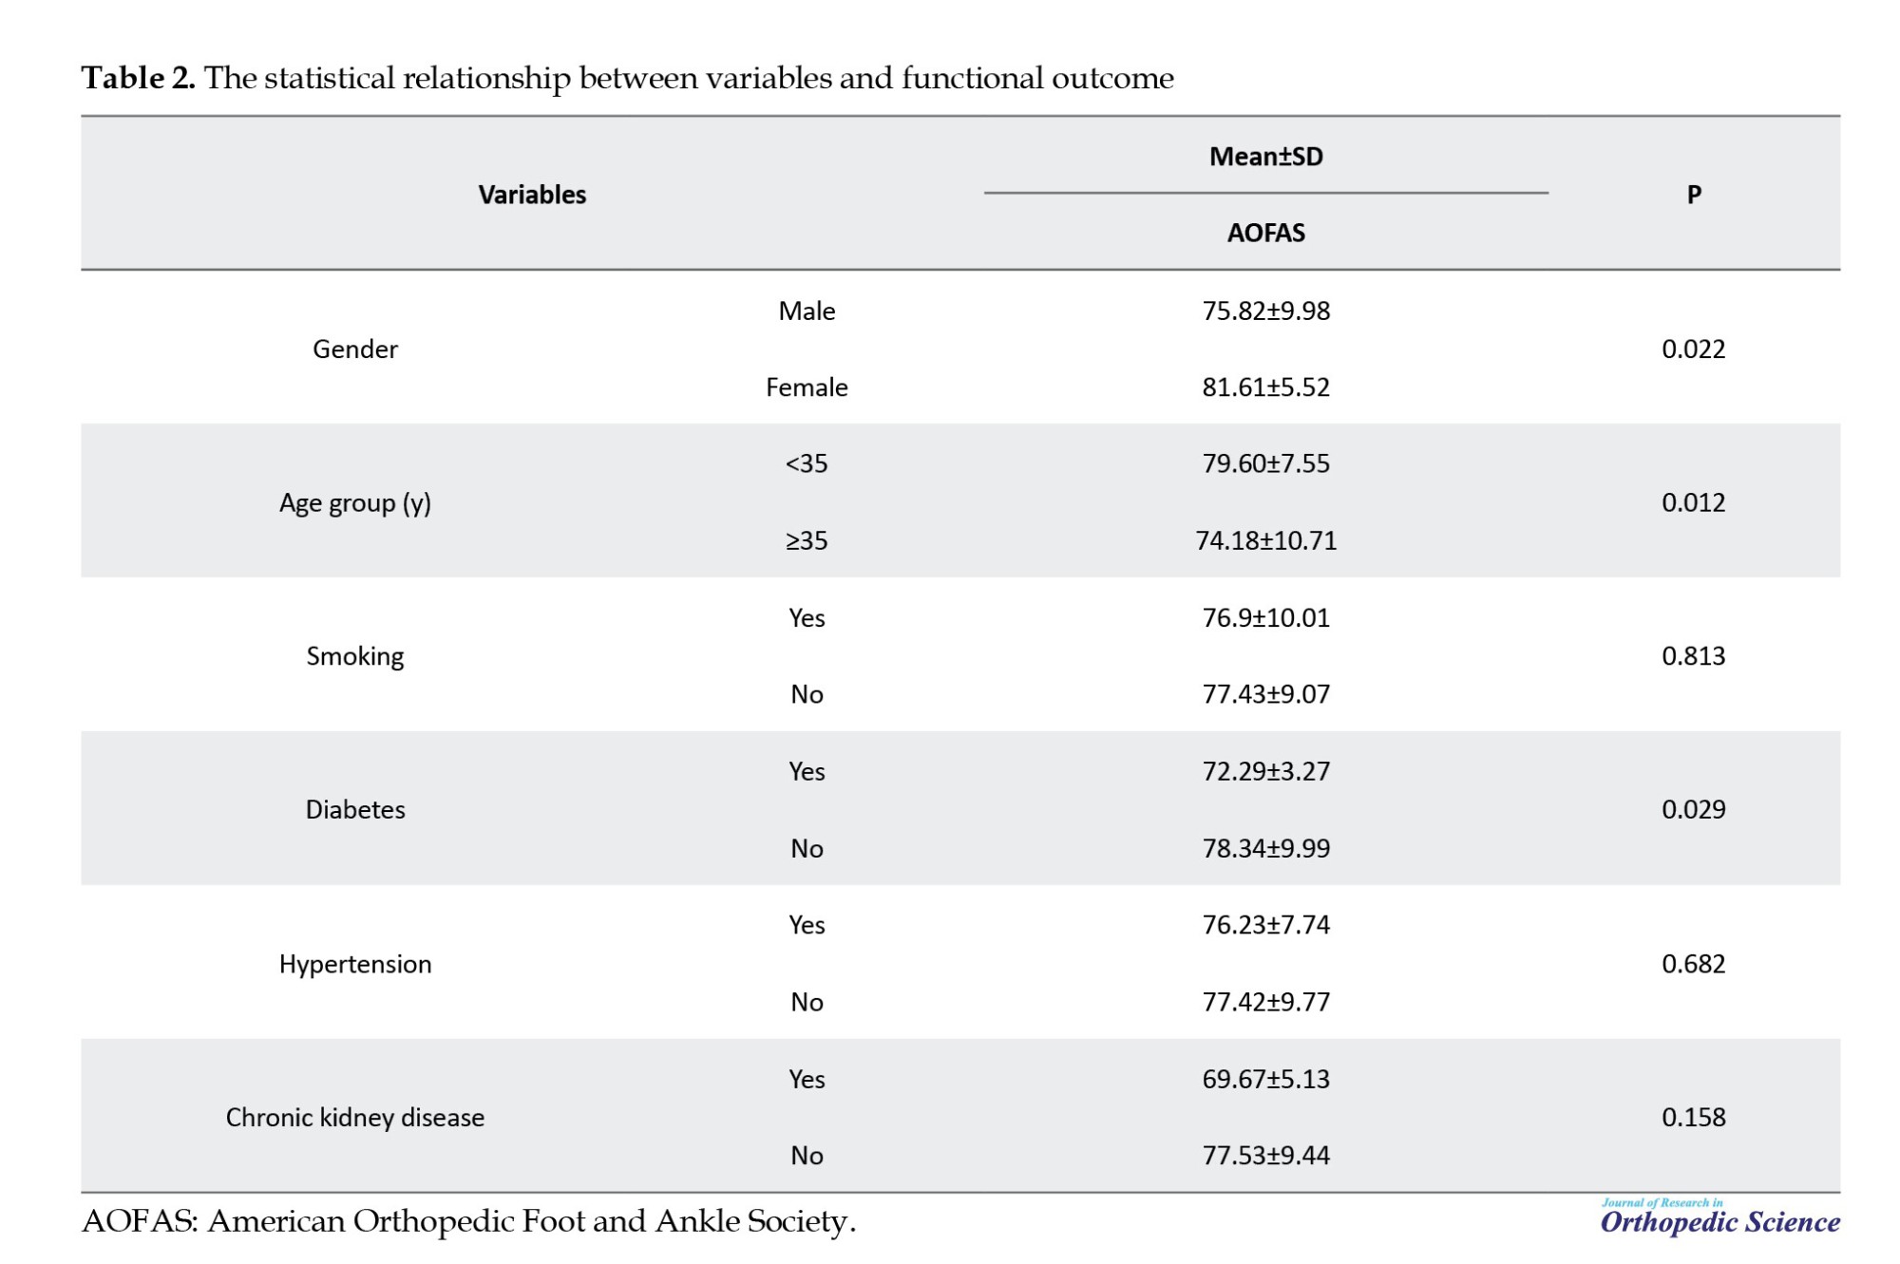The width and height of the screenshot is (1900, 1264).
Task: Select the Gender P value 0.022
Action: tap(1693, 349)
